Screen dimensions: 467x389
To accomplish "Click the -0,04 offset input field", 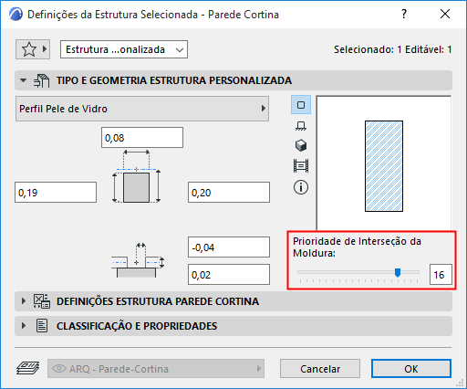I will coord(229,247).
